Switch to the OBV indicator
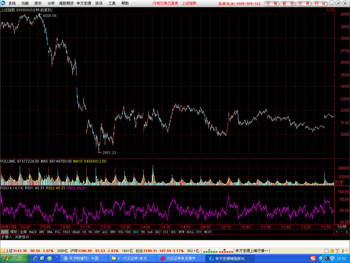The width and height of the screenshot is (350, 263). [x=97, y=232]
